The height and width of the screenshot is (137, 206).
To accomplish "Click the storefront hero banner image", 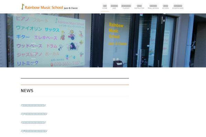I will coord(103,40).
